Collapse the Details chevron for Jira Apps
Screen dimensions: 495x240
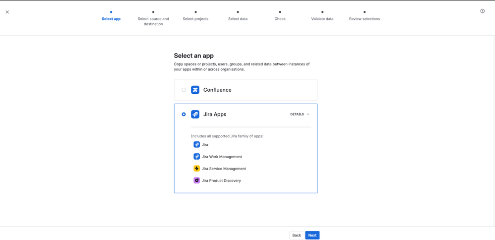(x=308, y=115)
